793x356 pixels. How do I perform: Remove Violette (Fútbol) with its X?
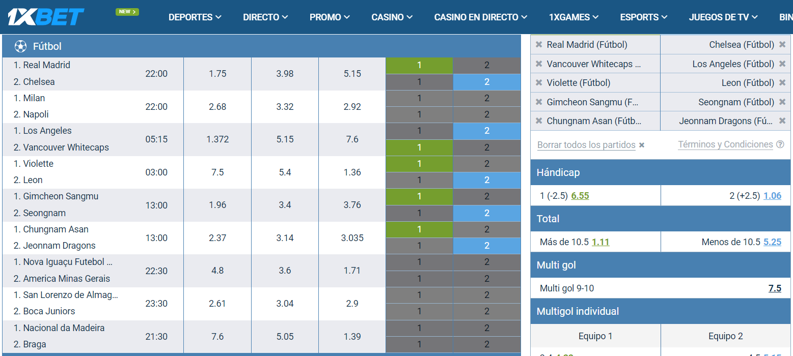tap(539, 83)
